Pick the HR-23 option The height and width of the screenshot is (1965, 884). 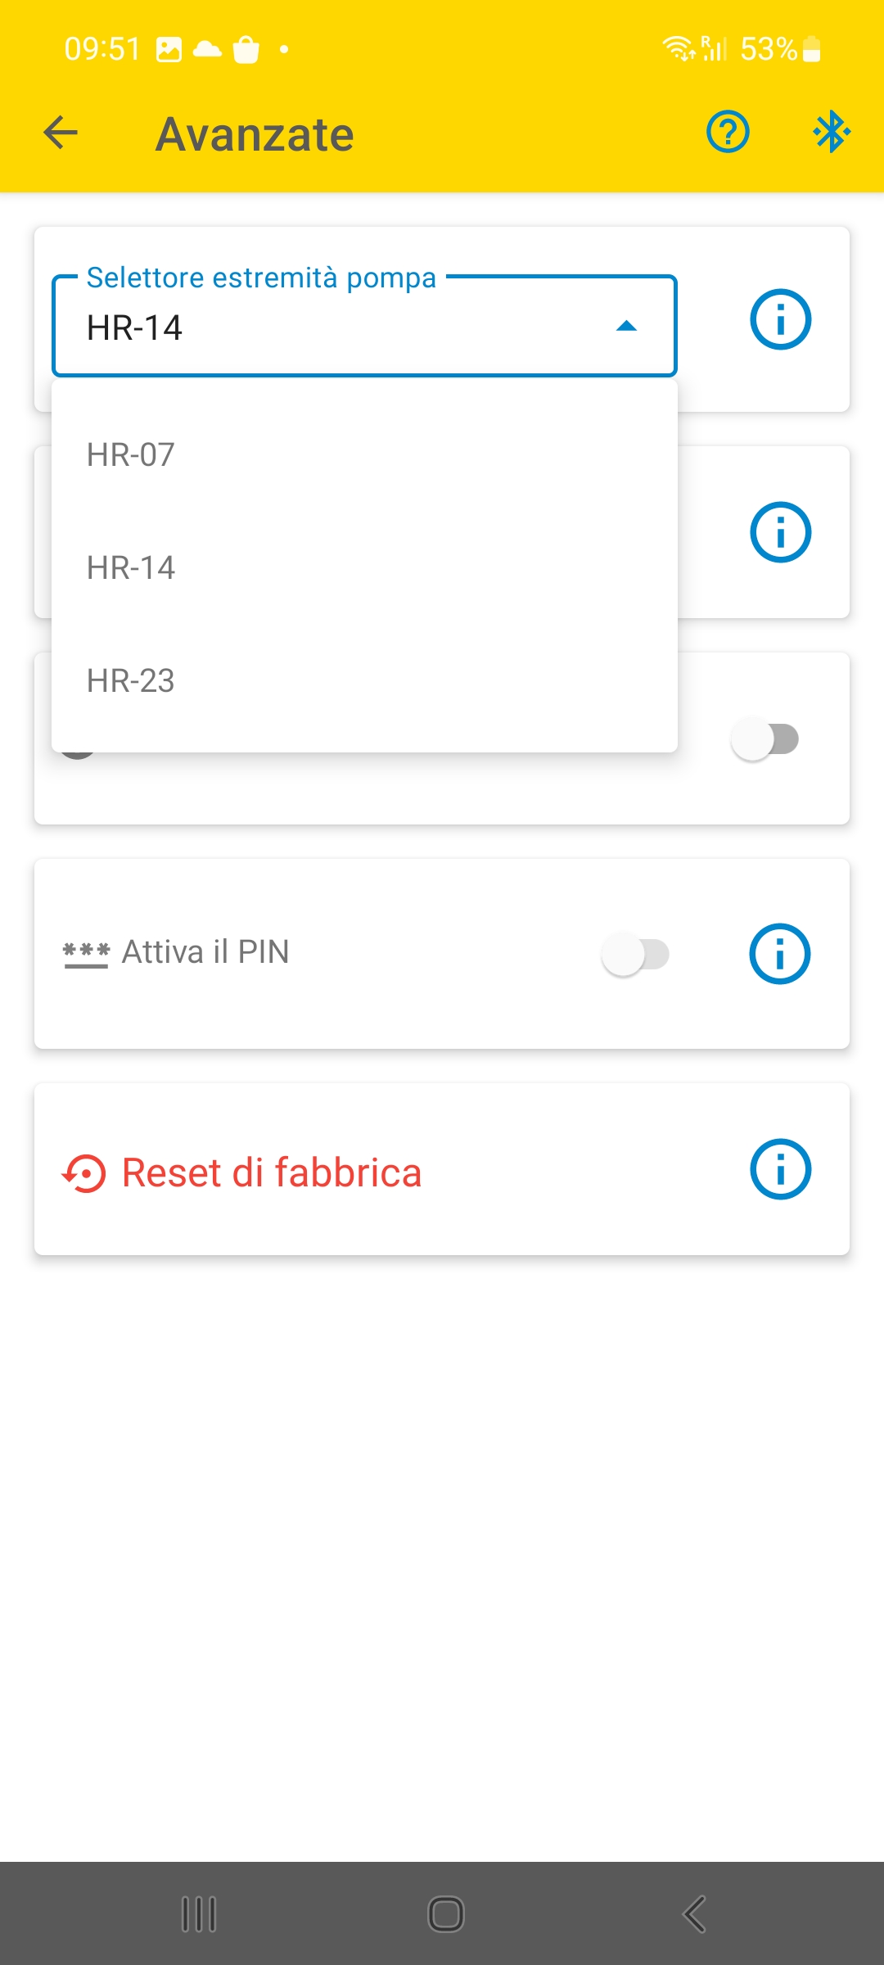point(364,680)
